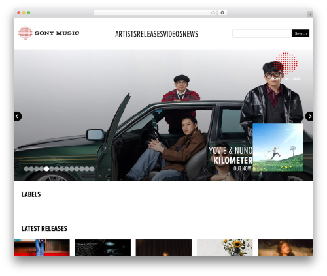The image size is (327, 276).
Task: Advance to next carousel slide arrow
Action: (x=309, y=116)
